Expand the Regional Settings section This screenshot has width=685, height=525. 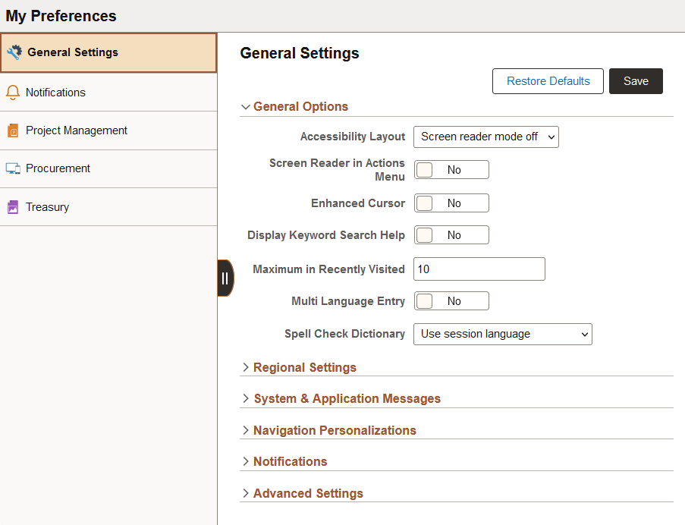pyautogui.click(x=304, y=367)
